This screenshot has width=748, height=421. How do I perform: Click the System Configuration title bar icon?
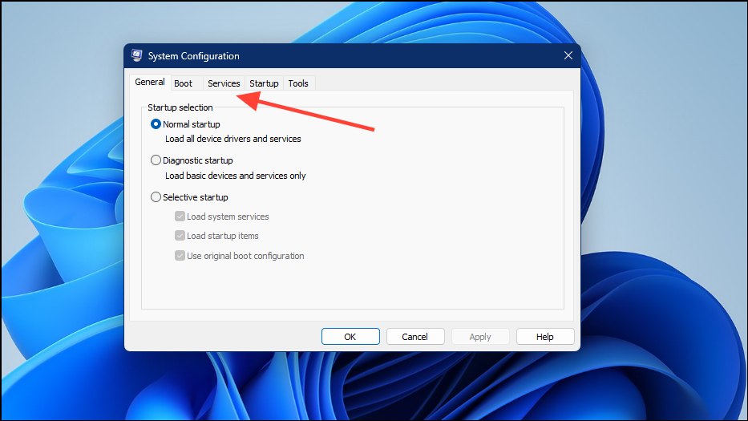pos(137,55)
